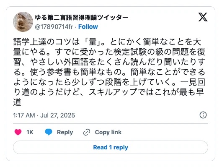This screenshot has height=167, width=222.
Task: Click the date Jul 27, 2025
Action: [58, 115]
